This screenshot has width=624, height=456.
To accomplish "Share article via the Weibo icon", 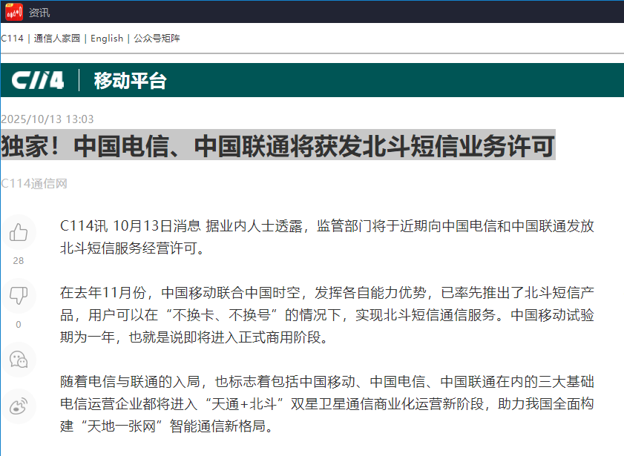I will [19, 406].
